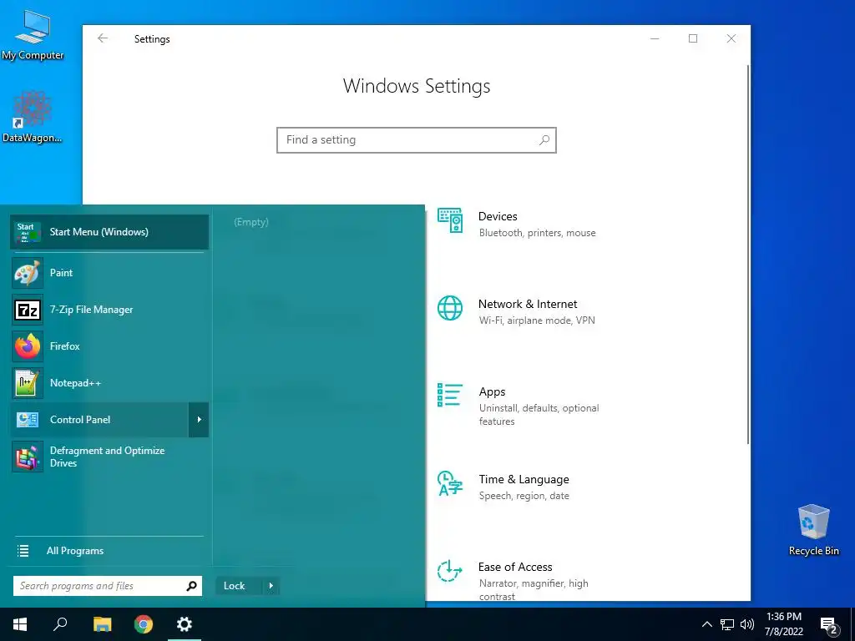This screenshot has width=855, height=641.
Task: Expand Control Panel submenu arrow
Action: coord(199,420)
